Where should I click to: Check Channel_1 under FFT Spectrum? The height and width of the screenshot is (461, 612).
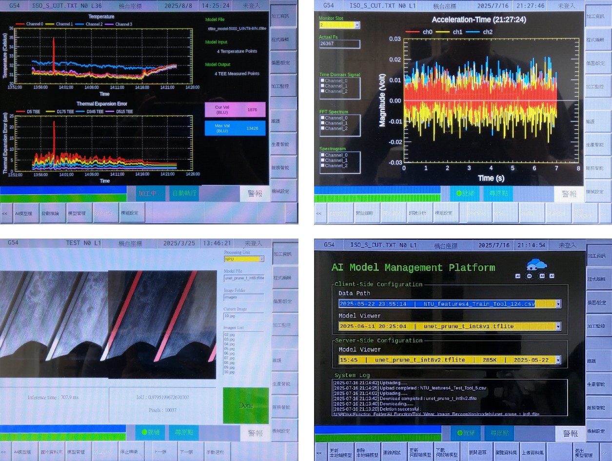pyautogui.click(x=322, y=123)
